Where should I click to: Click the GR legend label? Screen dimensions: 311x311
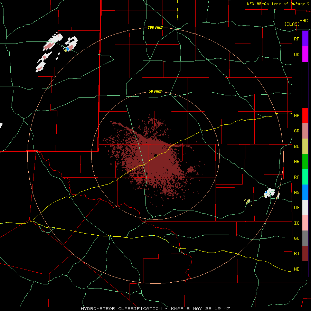pyautogui.click(x=297, y=131)
